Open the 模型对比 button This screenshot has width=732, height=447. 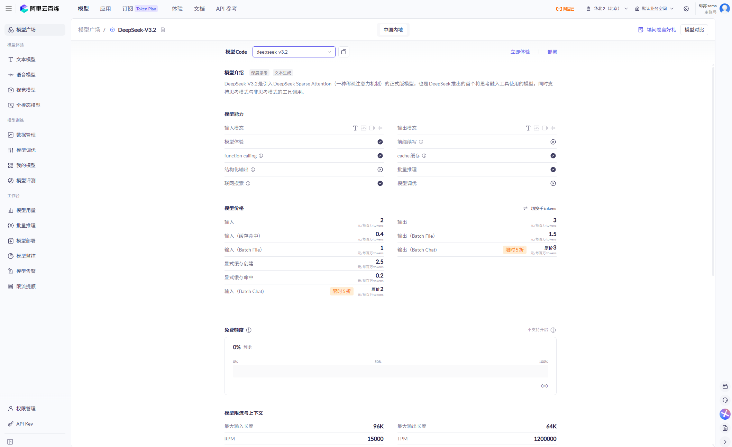point(694,30)
